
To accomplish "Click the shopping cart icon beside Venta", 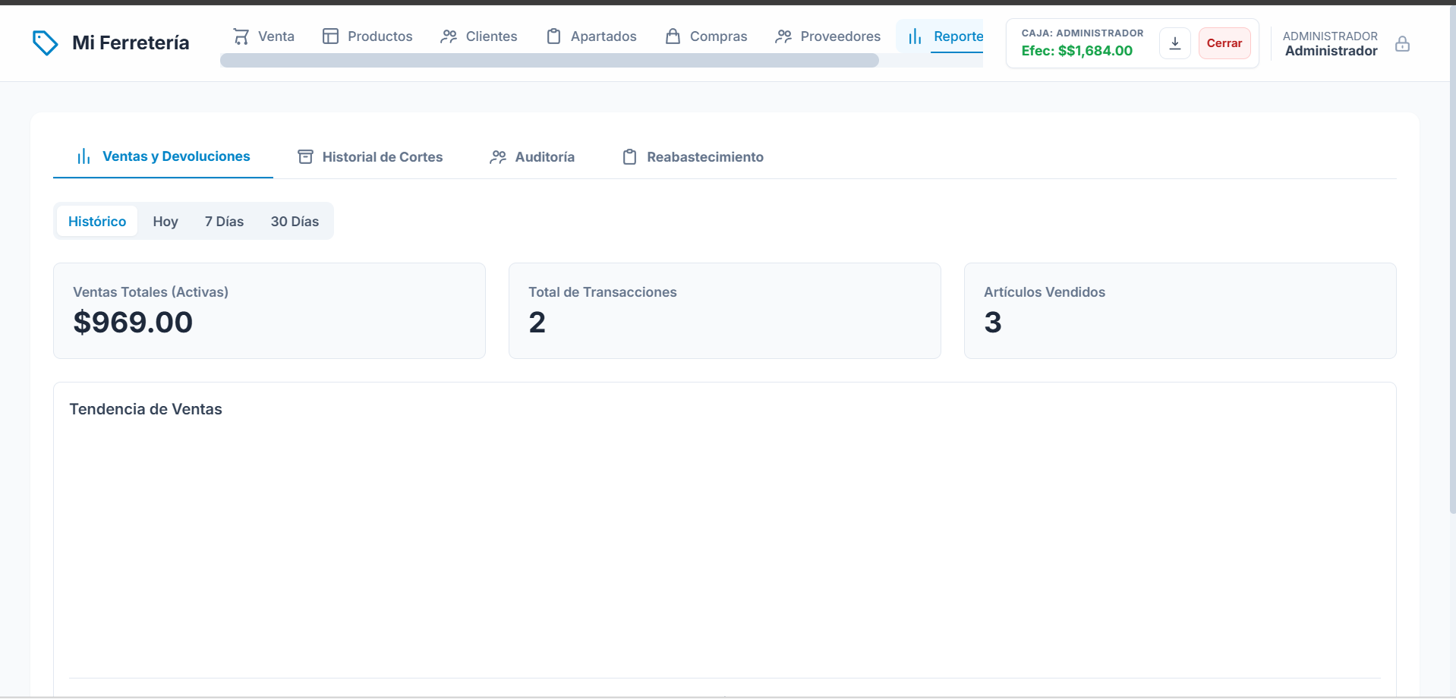I will click(x=241, y=36).
